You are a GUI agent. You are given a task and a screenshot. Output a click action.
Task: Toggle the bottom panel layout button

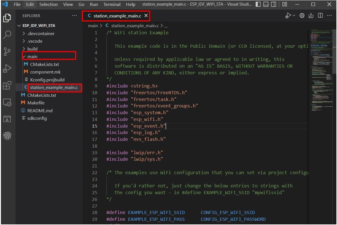266,4
